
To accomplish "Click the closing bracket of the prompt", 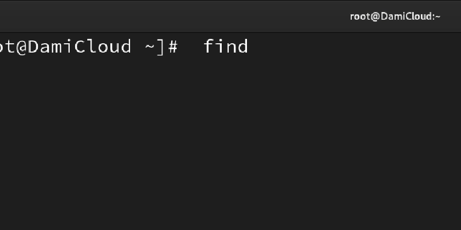I will coord(160,47).
